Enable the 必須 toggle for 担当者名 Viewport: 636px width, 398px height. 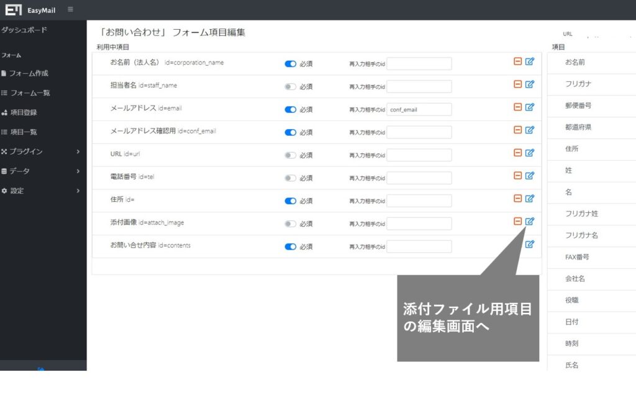pyautogui.click(x=290, y=87)
